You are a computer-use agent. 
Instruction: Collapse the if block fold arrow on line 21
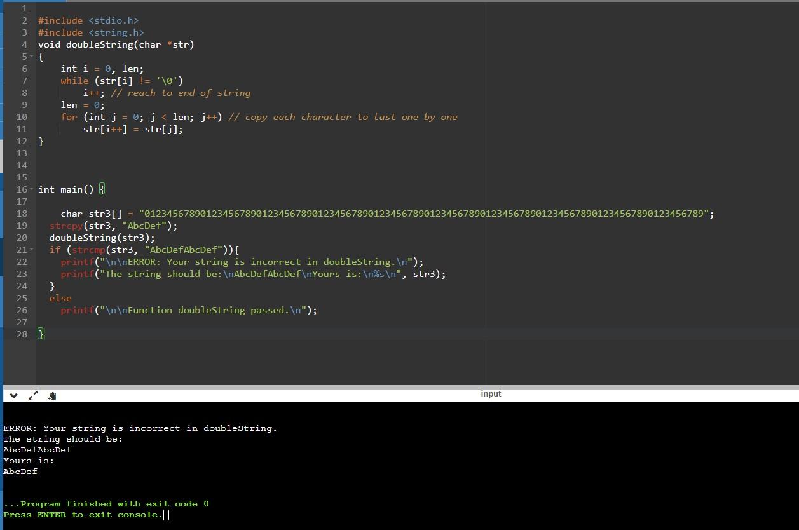point(30,249)
